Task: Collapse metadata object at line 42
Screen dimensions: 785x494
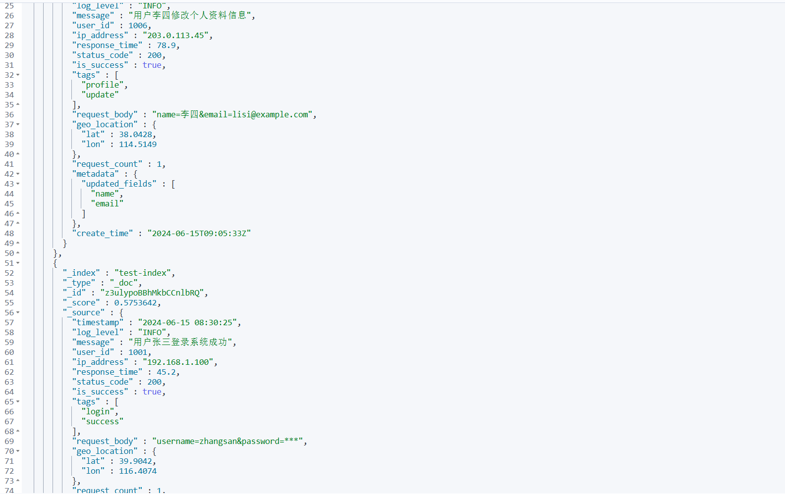Action: point(18,174)
